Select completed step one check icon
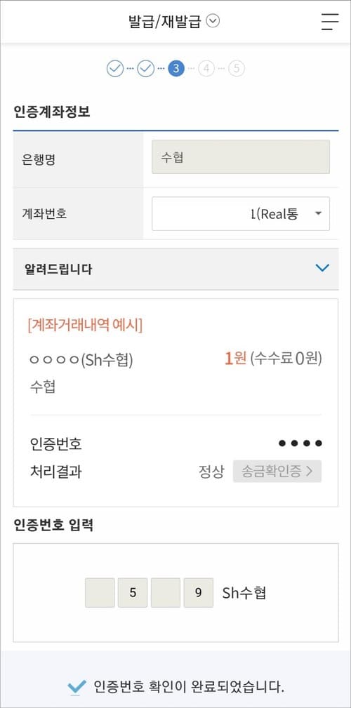 [115, 69]
